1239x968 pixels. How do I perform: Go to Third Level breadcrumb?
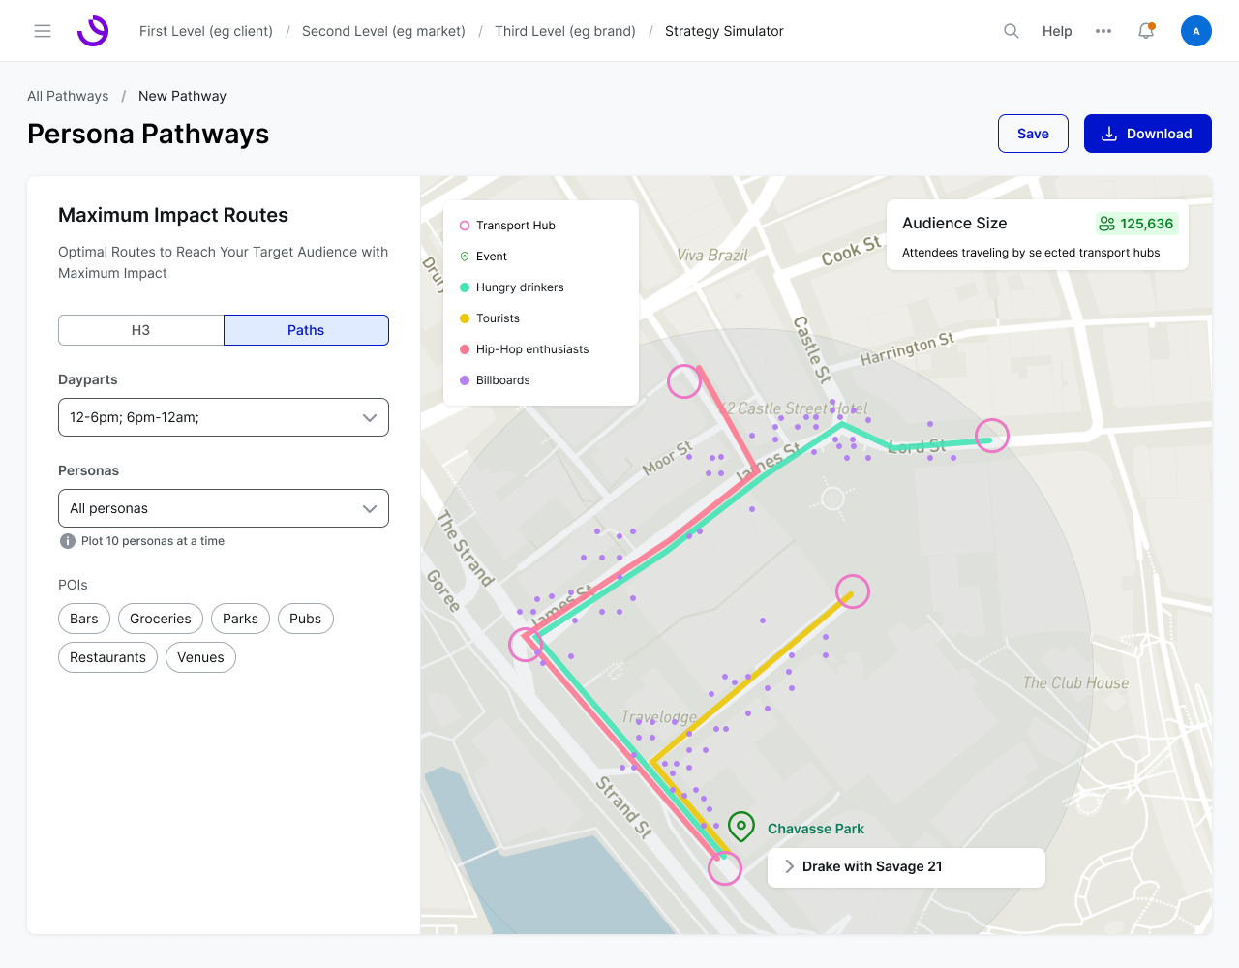click(x=565, y=31)
